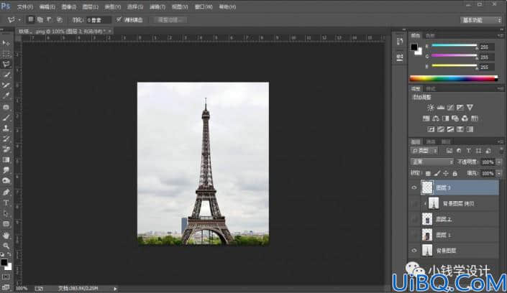Select the Gradient tool

tap(6, 159)
